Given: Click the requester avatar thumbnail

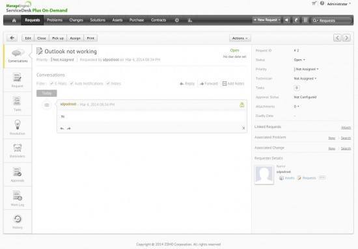Looking at the screenshot, I should [264, 175].
